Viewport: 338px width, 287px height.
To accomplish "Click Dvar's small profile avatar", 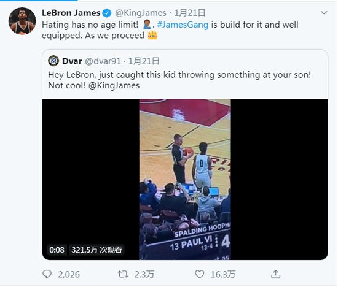I will click(53, 61).
